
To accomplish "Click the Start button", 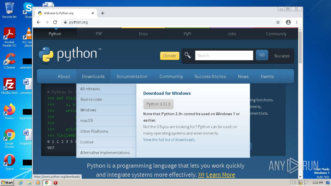I will pos(7,182).
